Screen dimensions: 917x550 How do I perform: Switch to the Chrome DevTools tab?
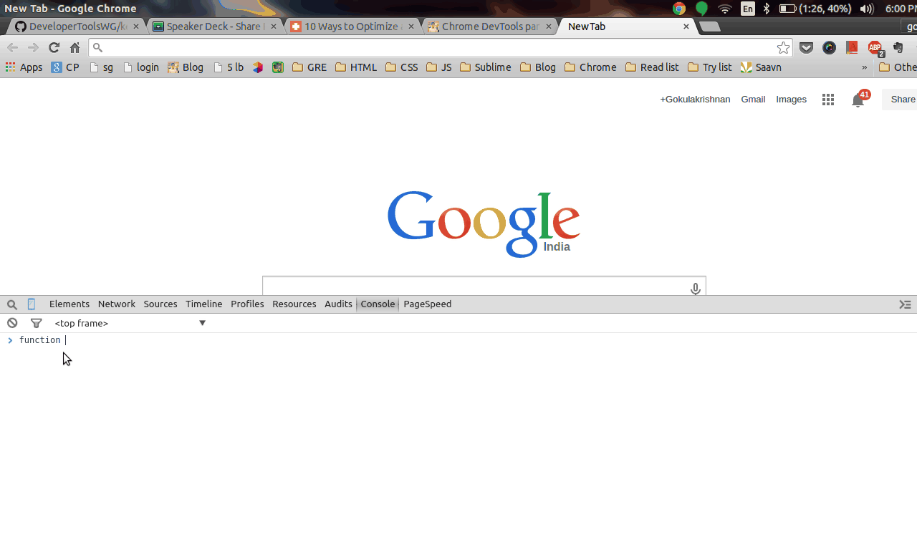pyautogui.click(x=490, y=26)
